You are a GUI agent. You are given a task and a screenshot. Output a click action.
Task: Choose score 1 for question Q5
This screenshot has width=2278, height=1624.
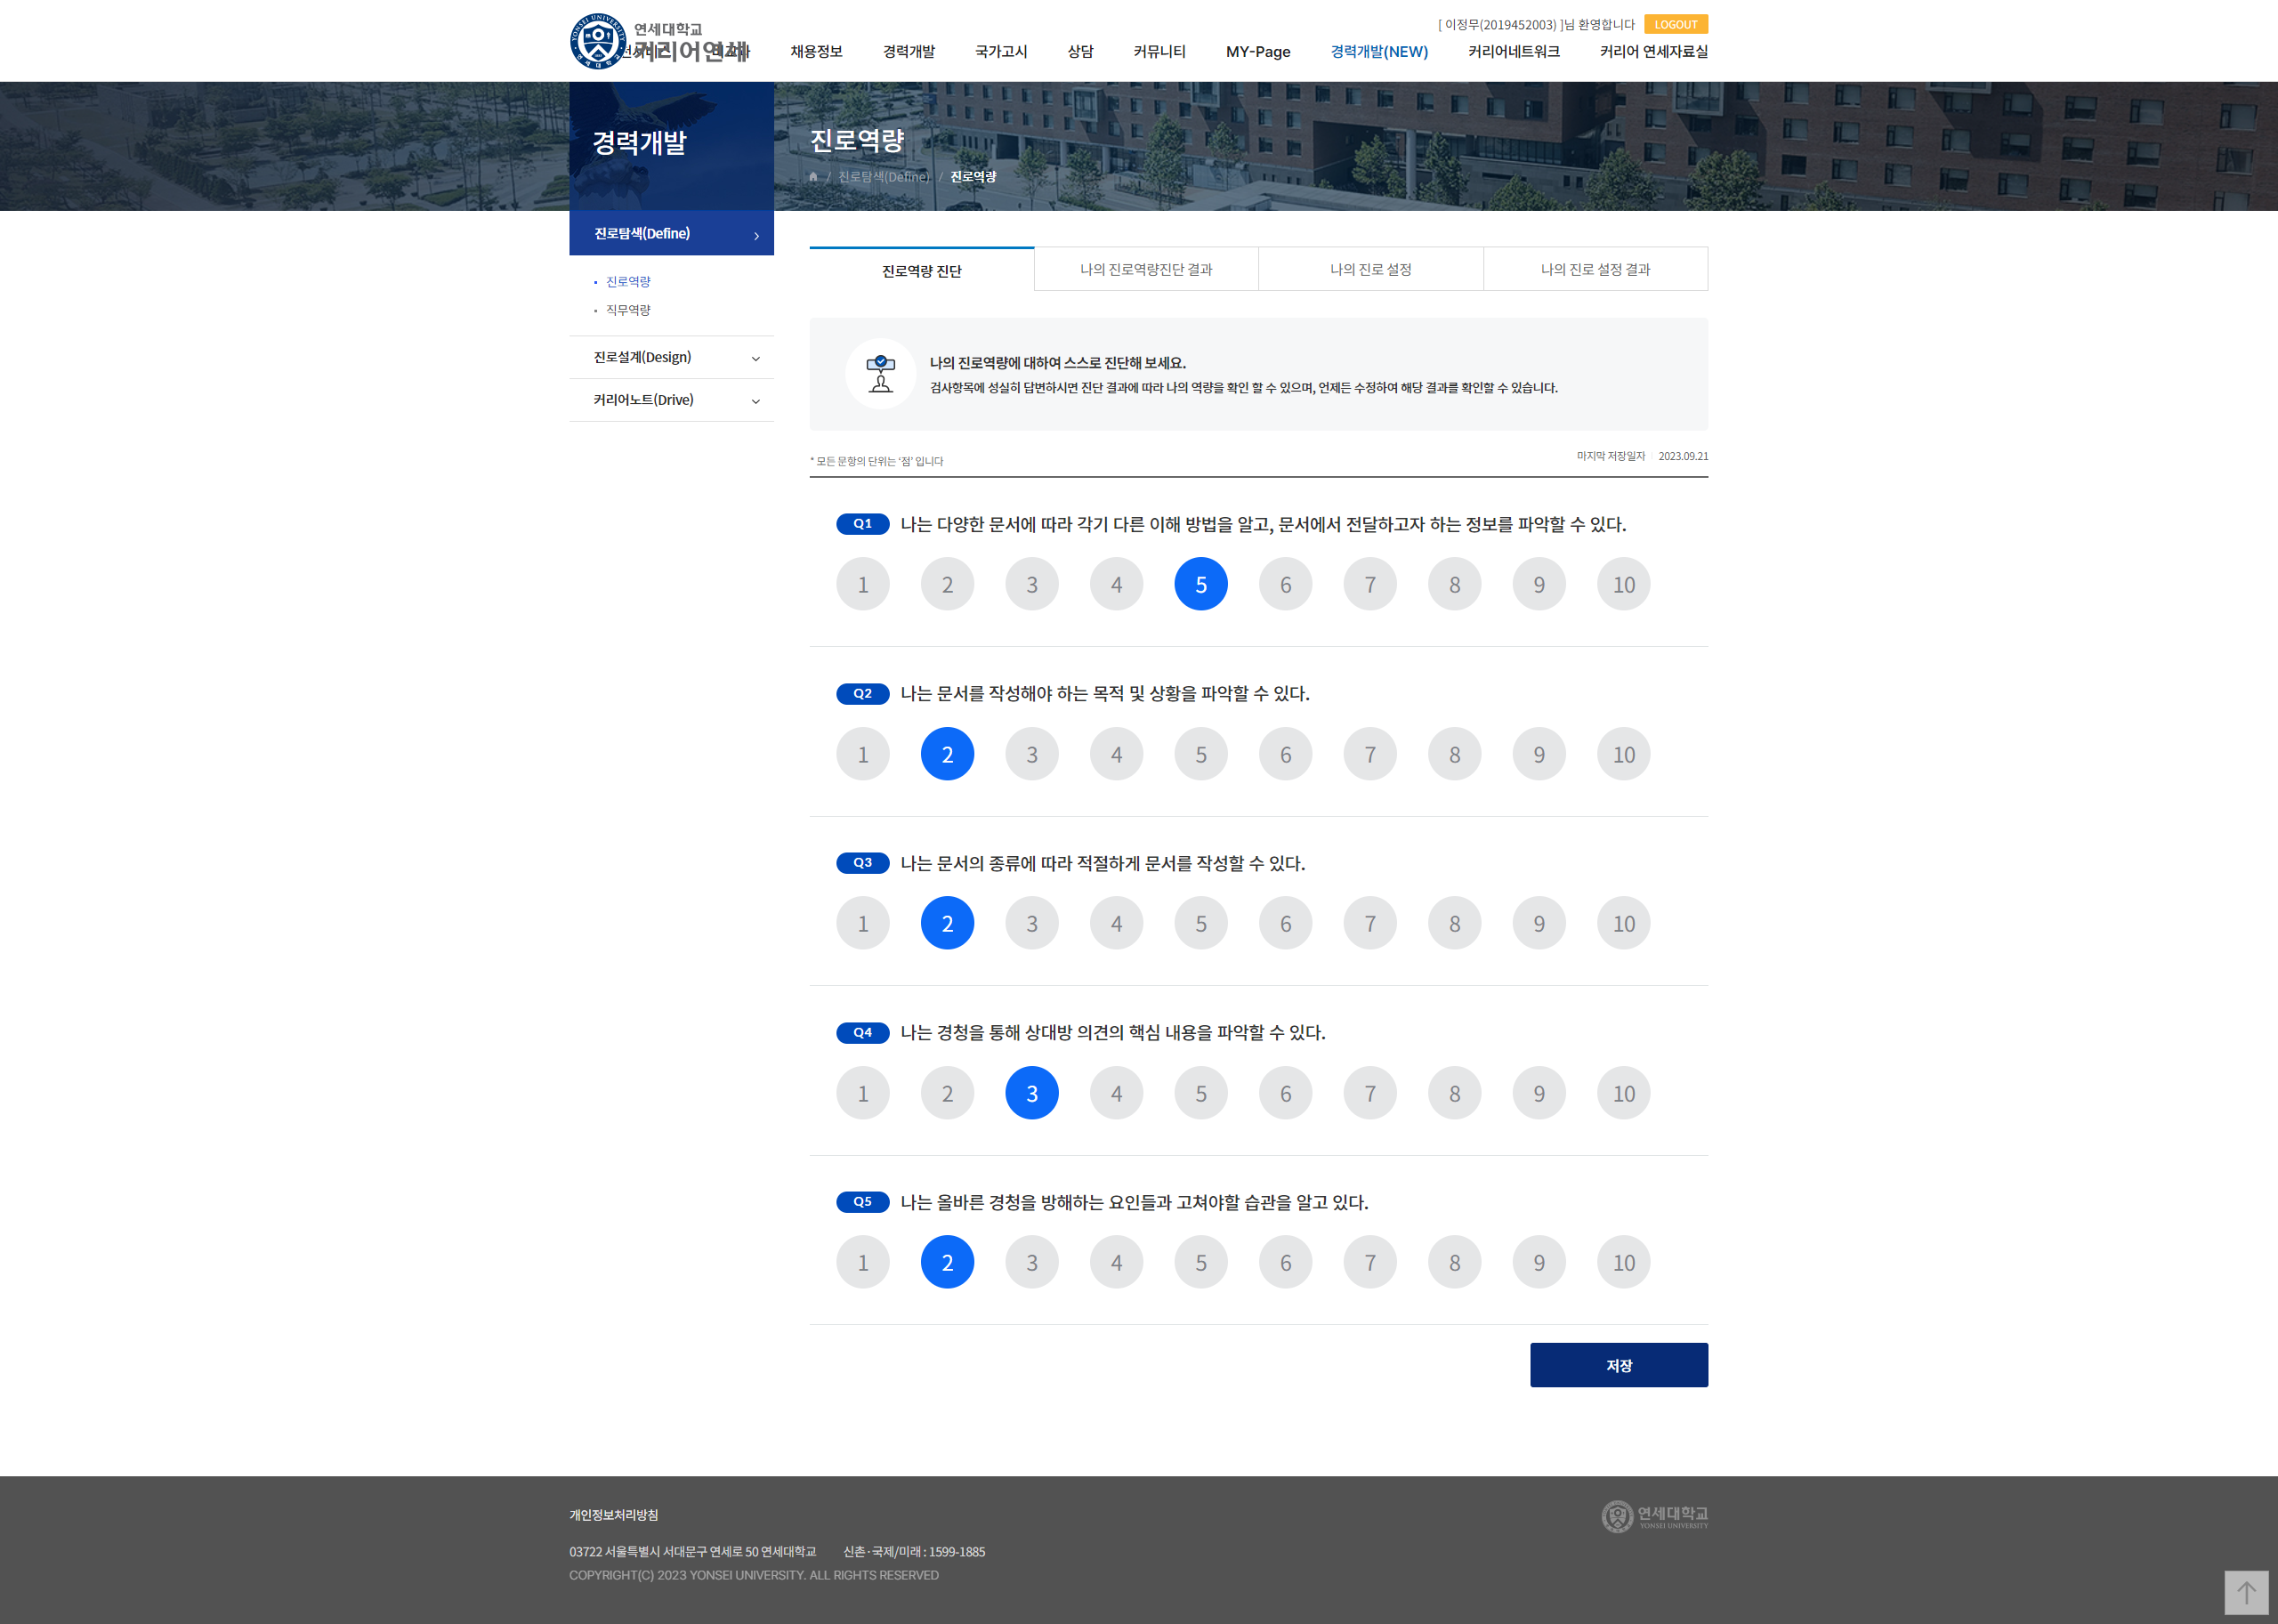862,1262
